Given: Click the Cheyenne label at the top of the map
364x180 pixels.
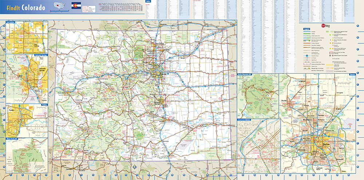Looking at the screenshot, I should click(163, 24).
